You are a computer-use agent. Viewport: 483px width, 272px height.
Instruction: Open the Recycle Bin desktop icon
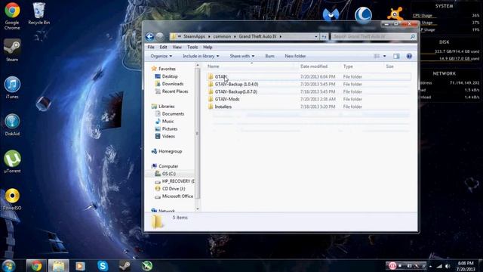tap(38, 14)
